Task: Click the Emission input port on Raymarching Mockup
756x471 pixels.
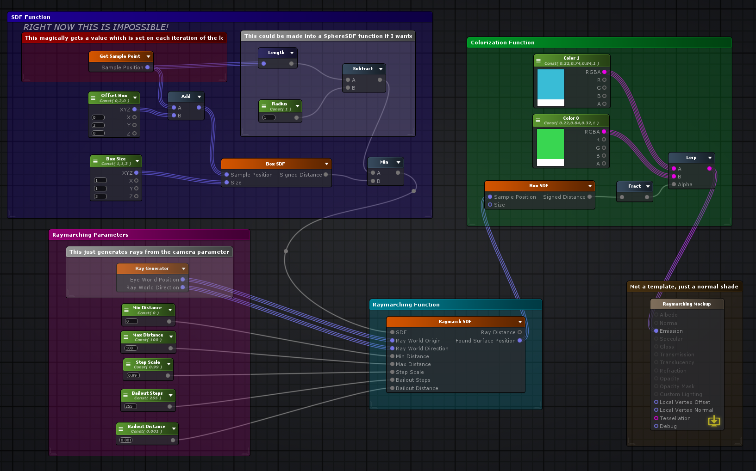Action: pos(656,331)
